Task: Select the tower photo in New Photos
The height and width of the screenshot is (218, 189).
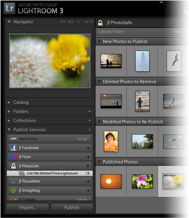Action: [x=142, y=61]
